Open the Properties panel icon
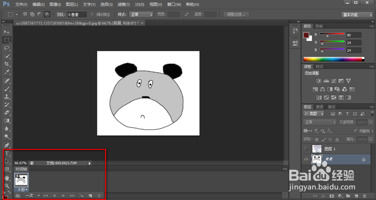Viewport: 376px width, 200px height. [295, 42]
